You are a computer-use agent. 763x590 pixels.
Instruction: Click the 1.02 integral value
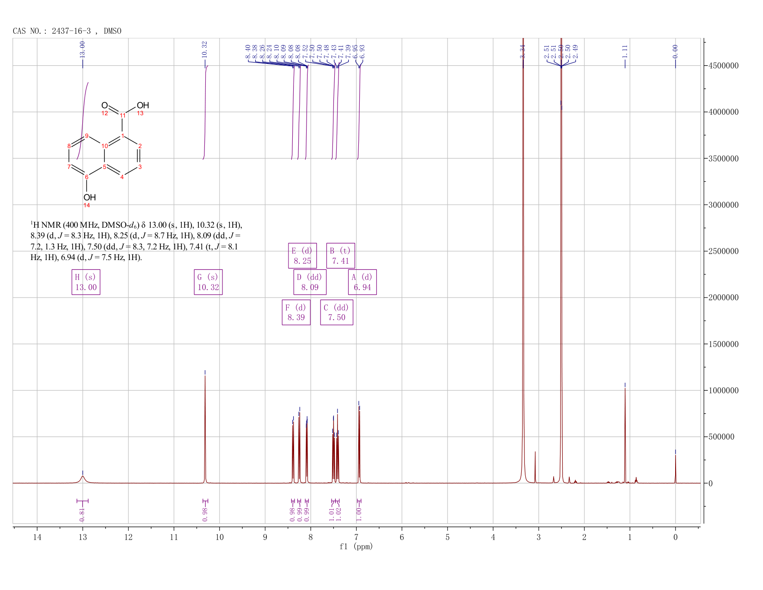point(338,514)
